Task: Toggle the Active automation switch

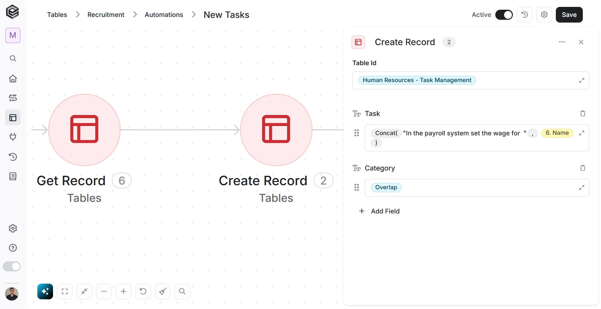Action: click(504, 15)
